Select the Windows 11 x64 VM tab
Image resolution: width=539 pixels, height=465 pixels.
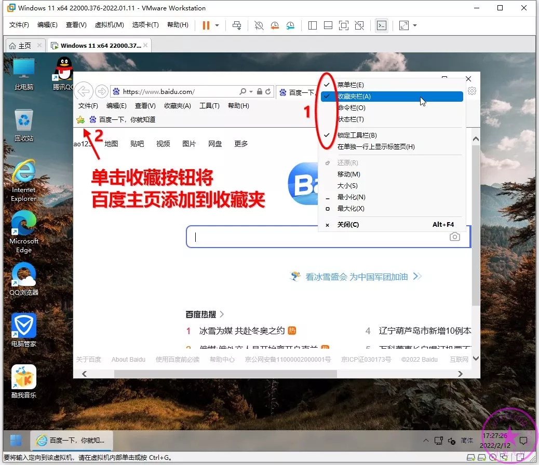tap(98, 46)
